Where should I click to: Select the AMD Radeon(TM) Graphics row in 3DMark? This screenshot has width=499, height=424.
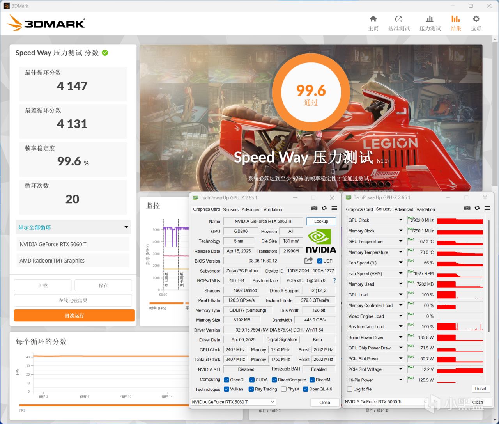coord(73,261)
